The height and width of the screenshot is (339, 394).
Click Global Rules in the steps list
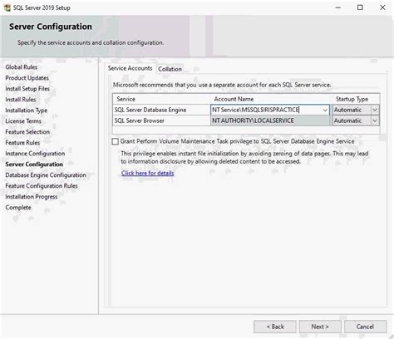pyautogui.click(x=22, y=67)
